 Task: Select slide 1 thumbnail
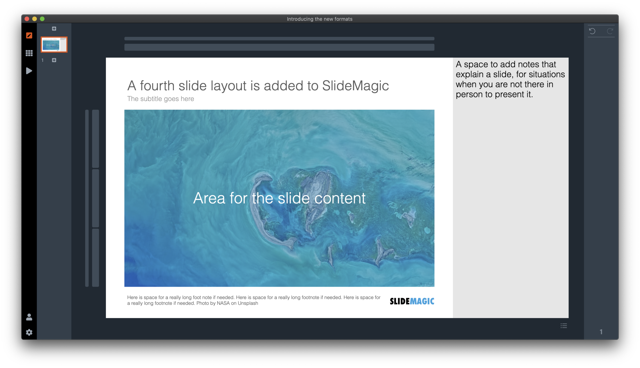click(54, 45)
